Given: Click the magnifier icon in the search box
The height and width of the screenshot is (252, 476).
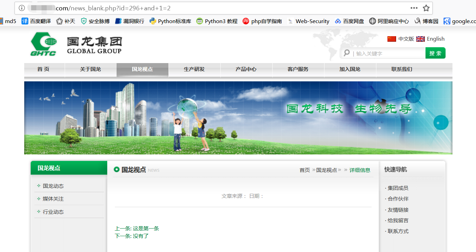Looking at the screenshot, I should [347, 53].
